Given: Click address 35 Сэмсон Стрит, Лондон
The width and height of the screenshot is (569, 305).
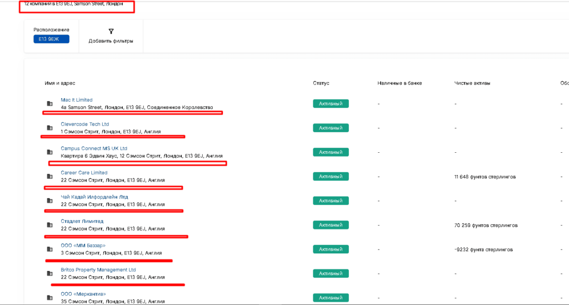Looking at the screenshot, I should click(x=113, y=301).
